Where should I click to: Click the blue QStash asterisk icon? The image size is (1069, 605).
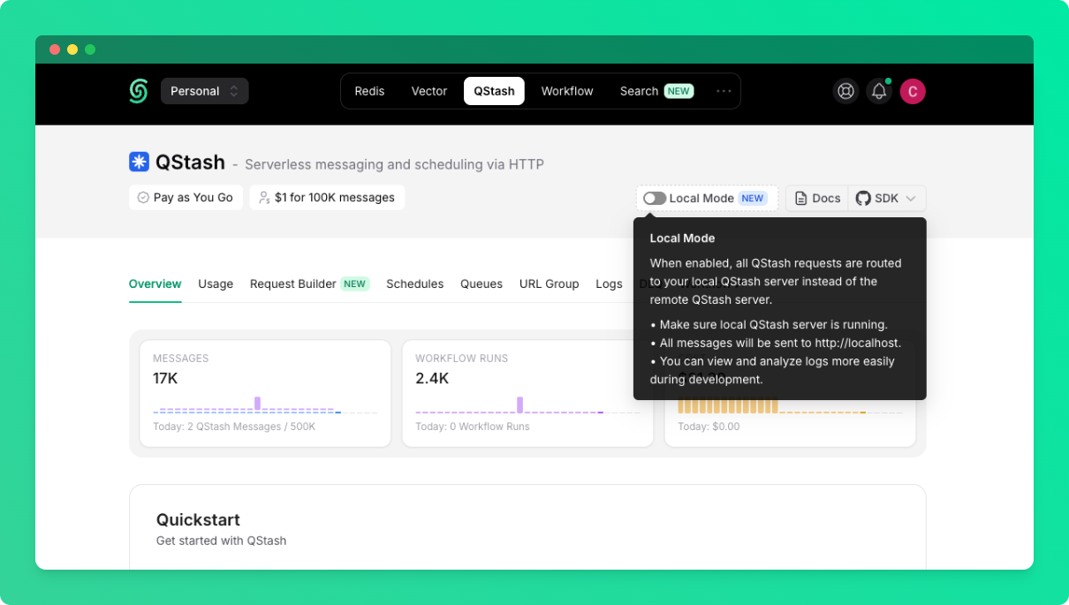139,162
